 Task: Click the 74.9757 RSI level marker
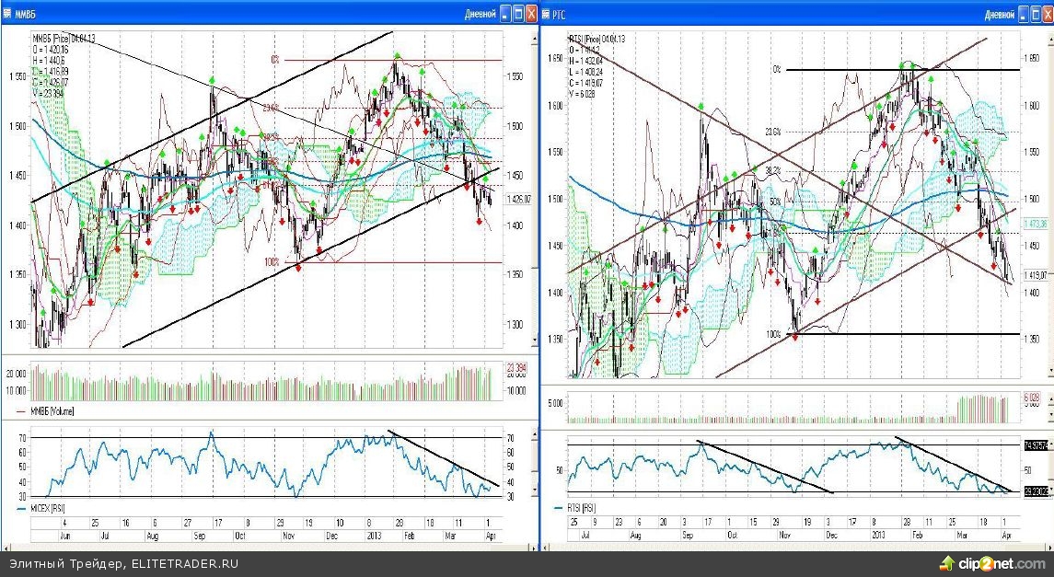[x=1037, y=445]
